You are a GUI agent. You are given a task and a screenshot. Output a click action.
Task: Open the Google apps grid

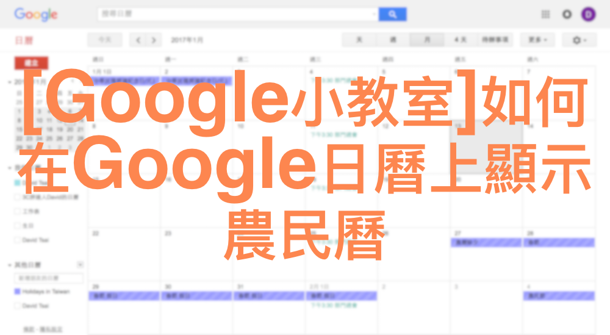545,15
